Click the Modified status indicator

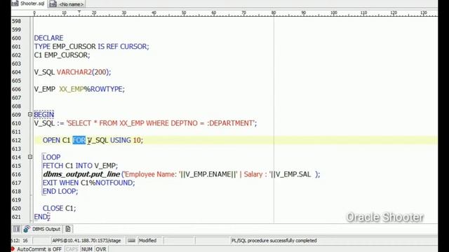(147, 241)
